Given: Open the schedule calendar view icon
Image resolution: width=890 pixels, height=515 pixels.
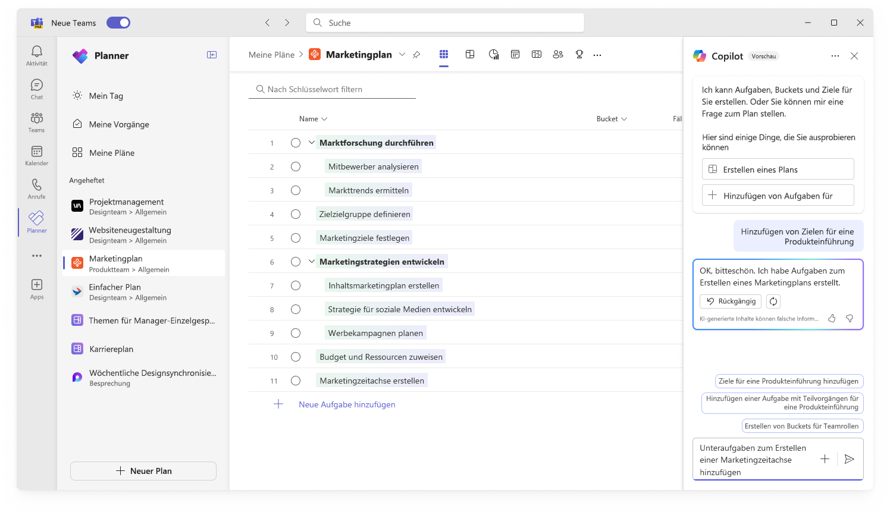Looking at the screenshot, I should [x=515, y=54].
